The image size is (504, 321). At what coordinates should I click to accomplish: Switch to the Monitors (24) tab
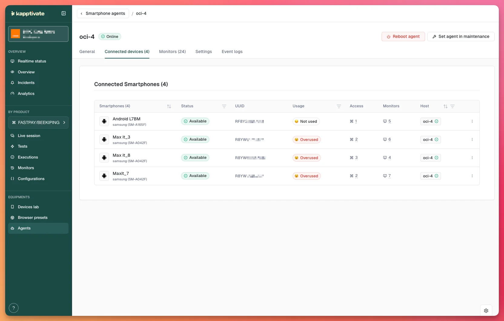pos(172,52)
